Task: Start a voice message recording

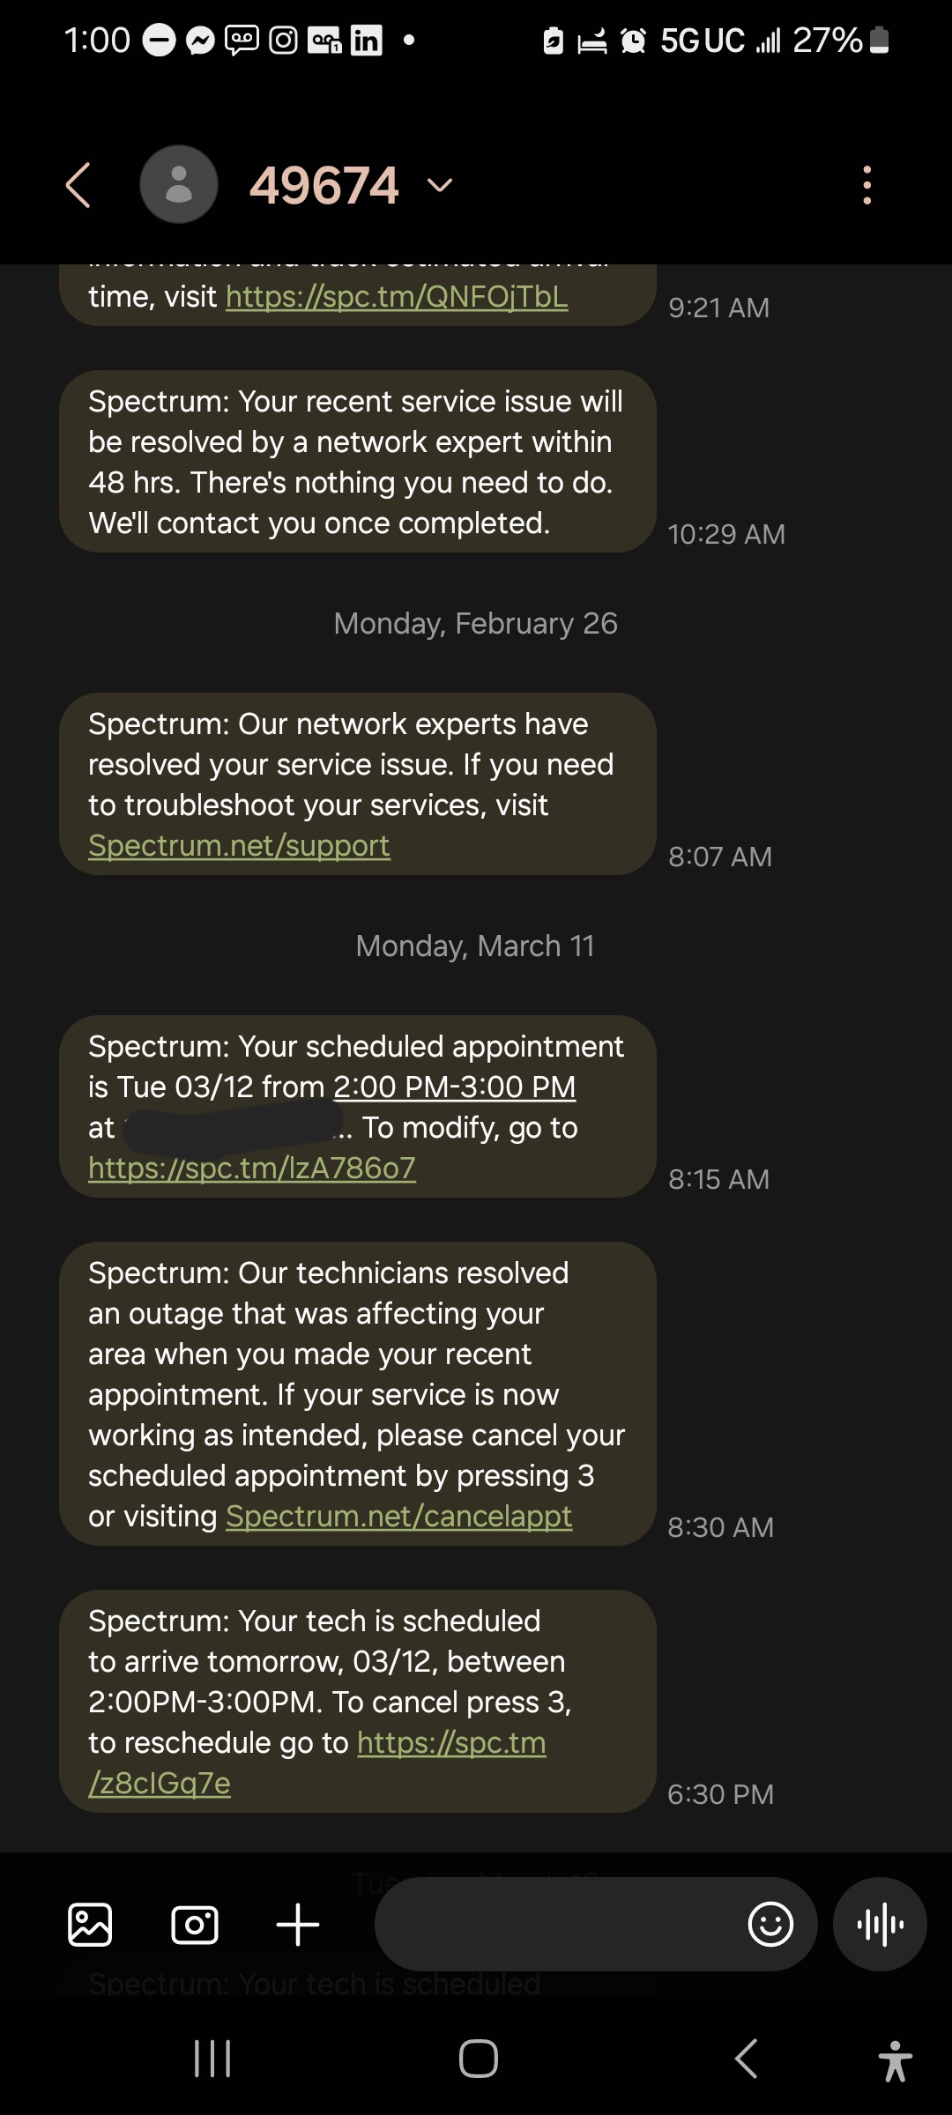Action: 880,1925
